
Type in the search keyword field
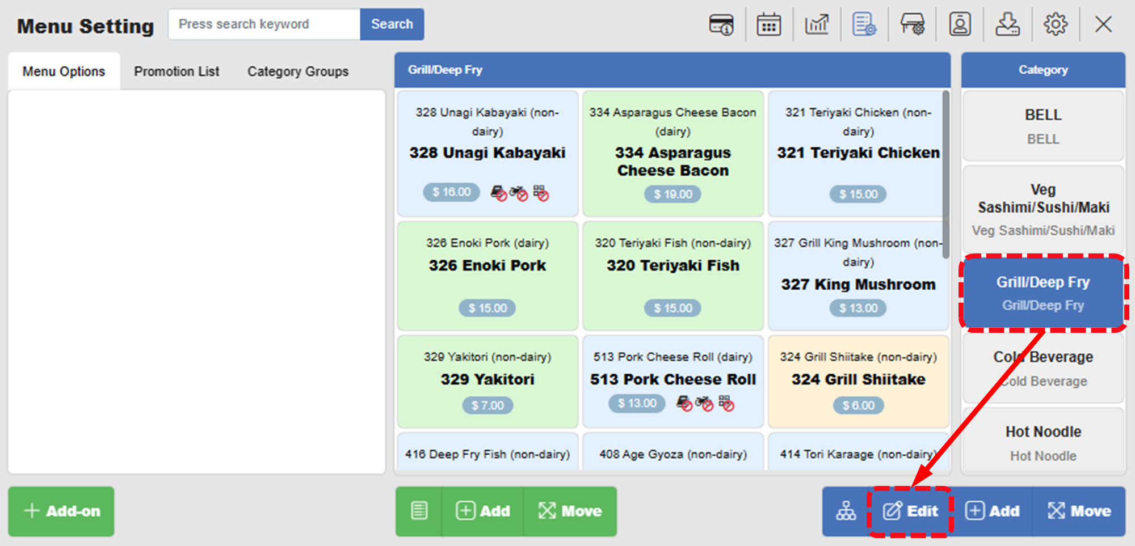263,24
